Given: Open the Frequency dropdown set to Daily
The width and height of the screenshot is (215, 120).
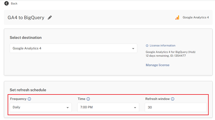Looking at the screenshot, I should [x=41, y=107].
